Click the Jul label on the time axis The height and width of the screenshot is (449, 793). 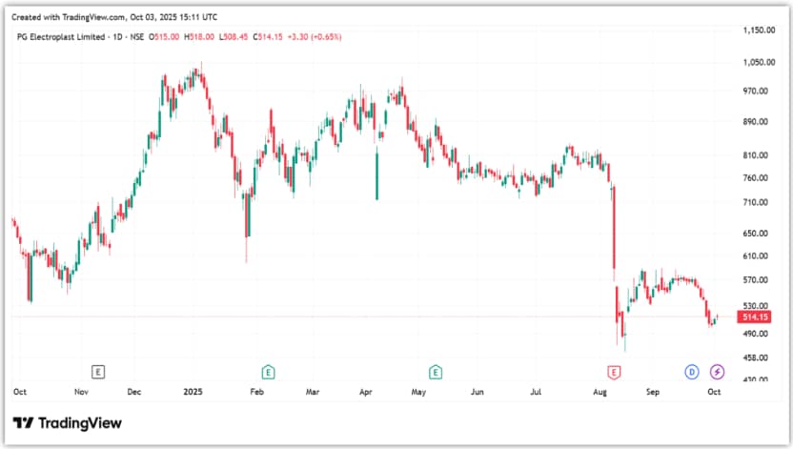[x=537, y=391]
